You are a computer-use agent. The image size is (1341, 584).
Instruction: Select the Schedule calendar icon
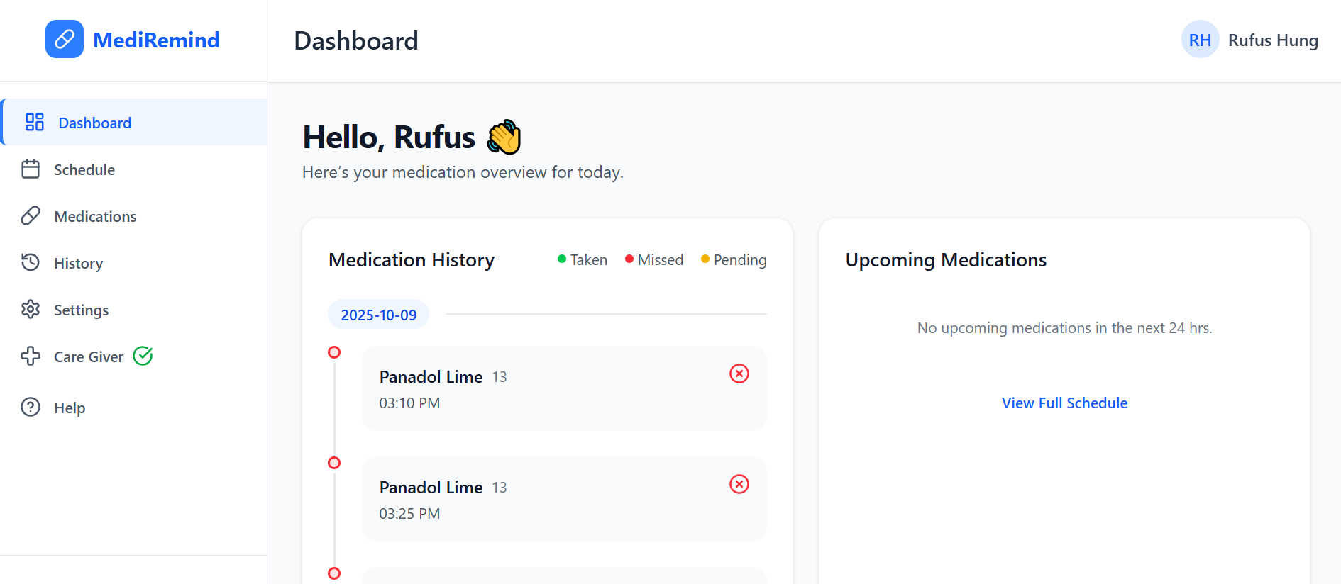tap(31, 169)
